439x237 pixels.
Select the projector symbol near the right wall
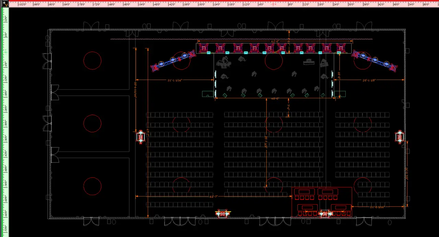pyautogui.click(x=400, y=137)
